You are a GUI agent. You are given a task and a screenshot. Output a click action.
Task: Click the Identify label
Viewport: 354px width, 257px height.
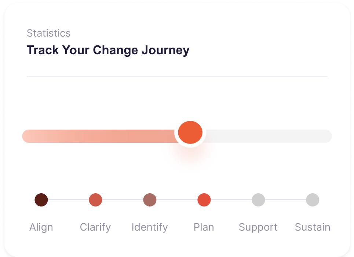(x=150, y=227)
